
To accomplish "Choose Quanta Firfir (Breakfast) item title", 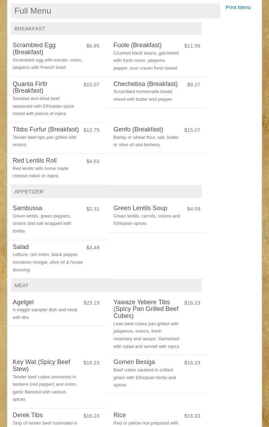I will (30, 87).
